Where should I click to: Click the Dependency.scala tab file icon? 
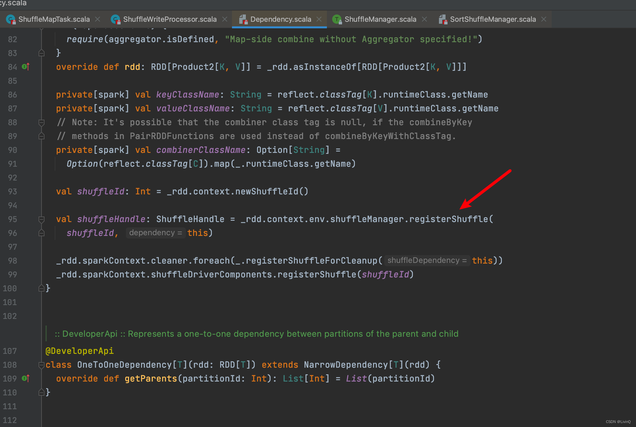tap(243, 19)
